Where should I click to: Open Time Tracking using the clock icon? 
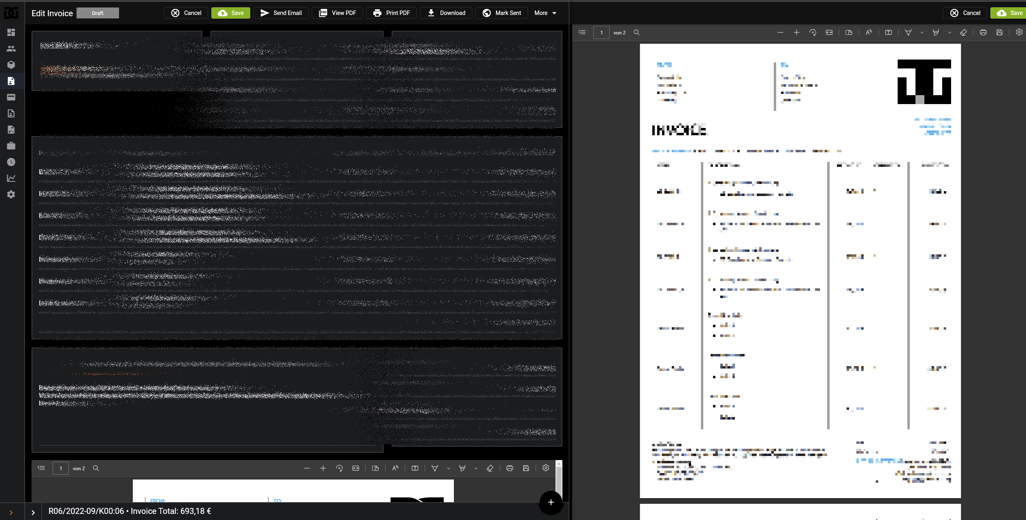(x=11, y=162)
